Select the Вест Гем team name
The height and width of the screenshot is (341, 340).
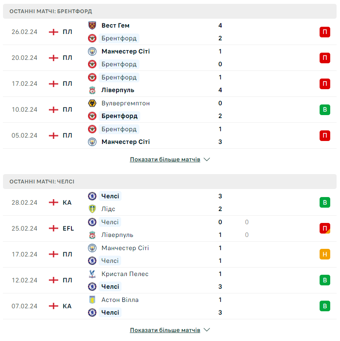pos(115,25)
